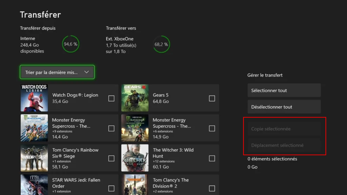Click the 94,6 % internal storage ring

[70, 44]
